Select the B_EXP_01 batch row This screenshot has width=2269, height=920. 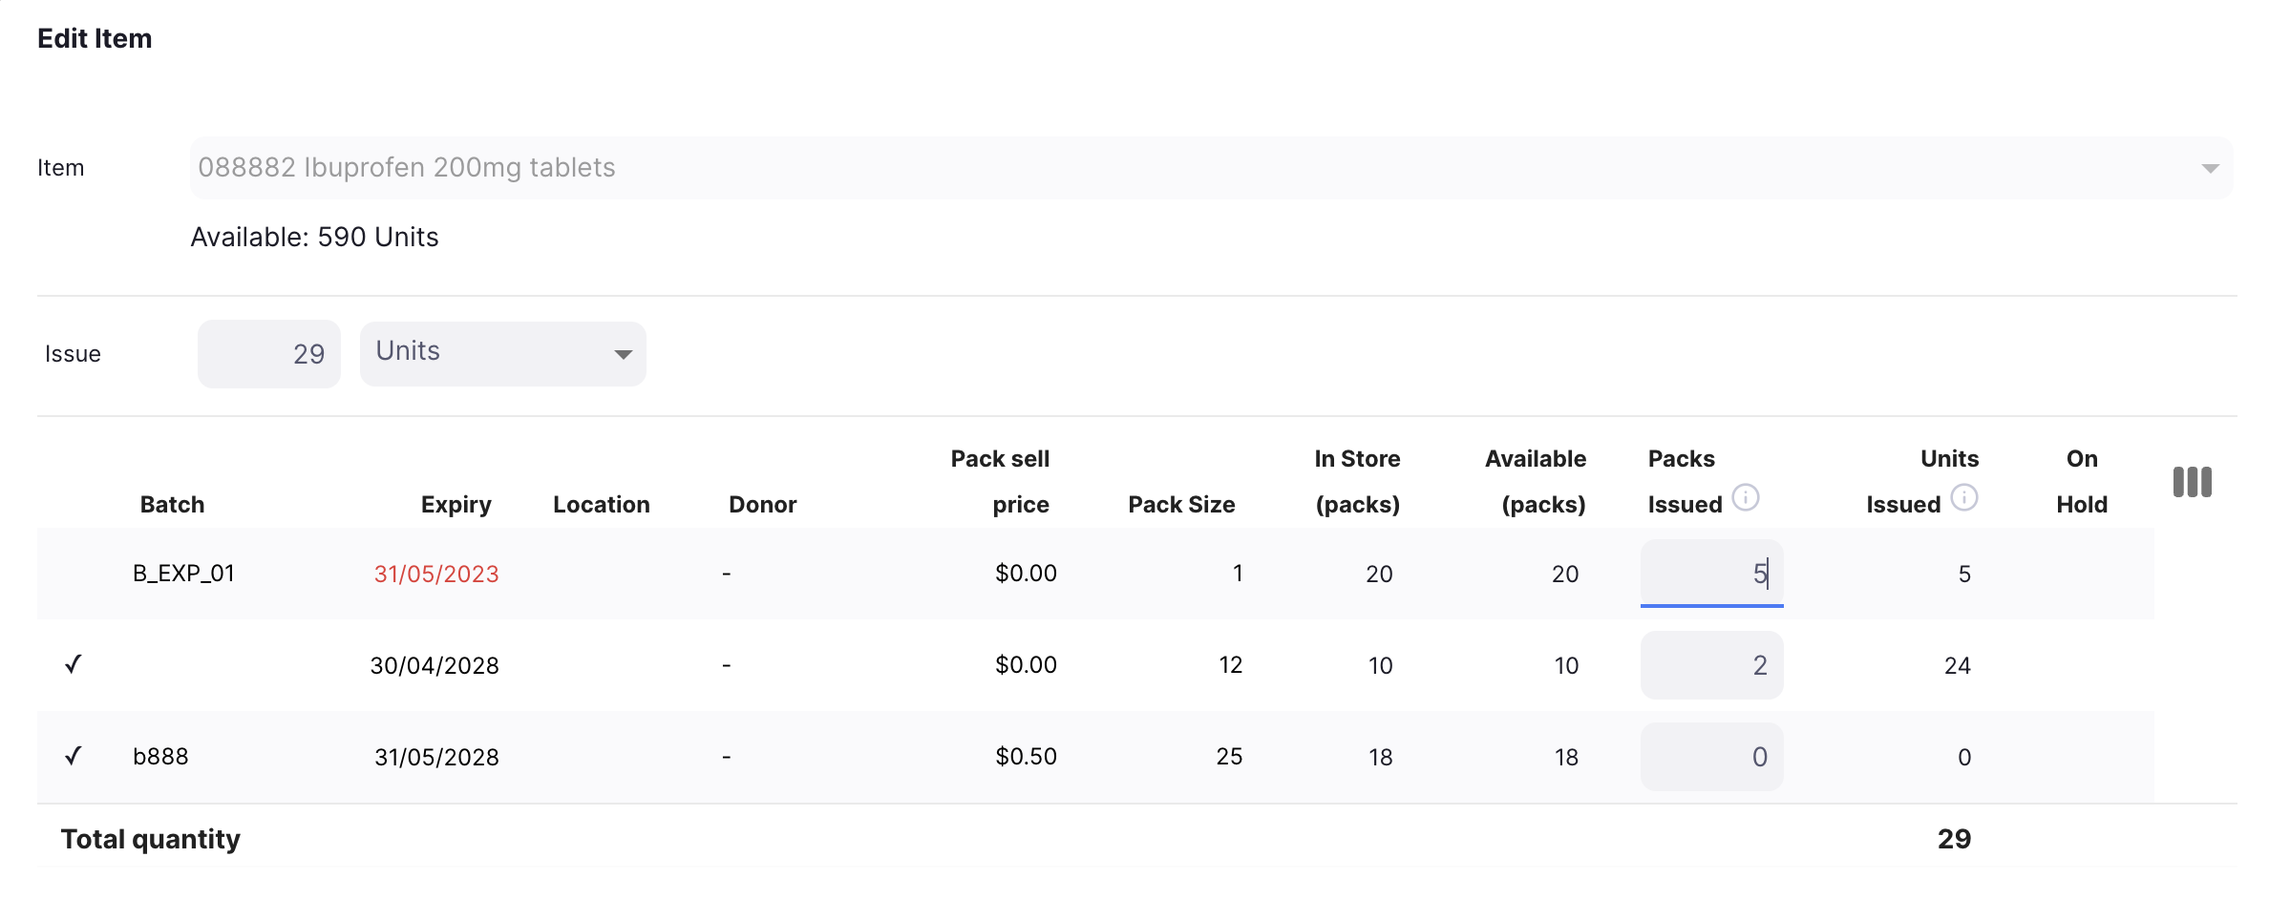point(183,574)
